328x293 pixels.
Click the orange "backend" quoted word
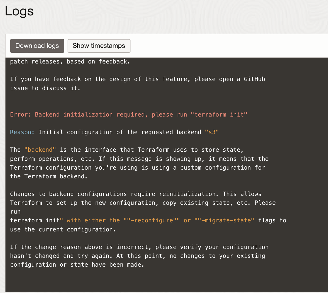(x=40, y=150)
